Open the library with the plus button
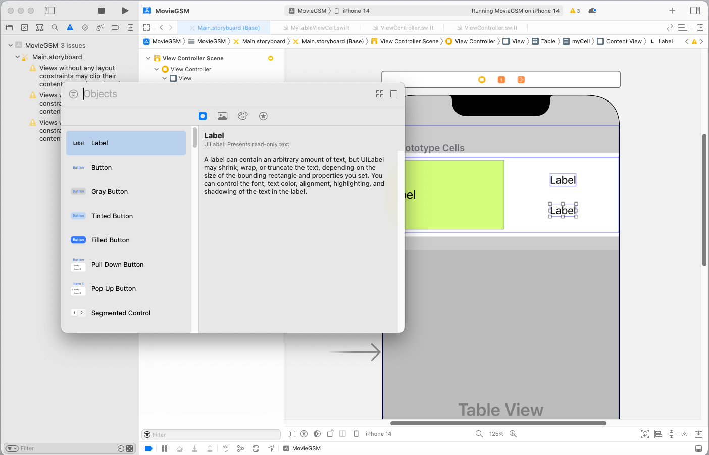Viewport: 709px width, 455px height. (x=672, y=11)
